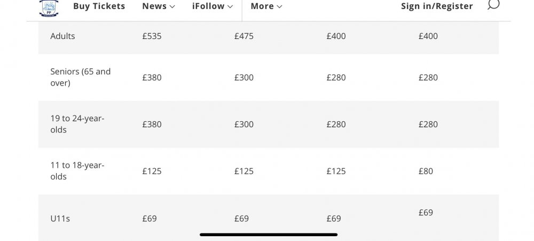The height and width of the screenshot is (241, 534).
Task: Click the Sign in/Register link
Action: coord(437,6)
